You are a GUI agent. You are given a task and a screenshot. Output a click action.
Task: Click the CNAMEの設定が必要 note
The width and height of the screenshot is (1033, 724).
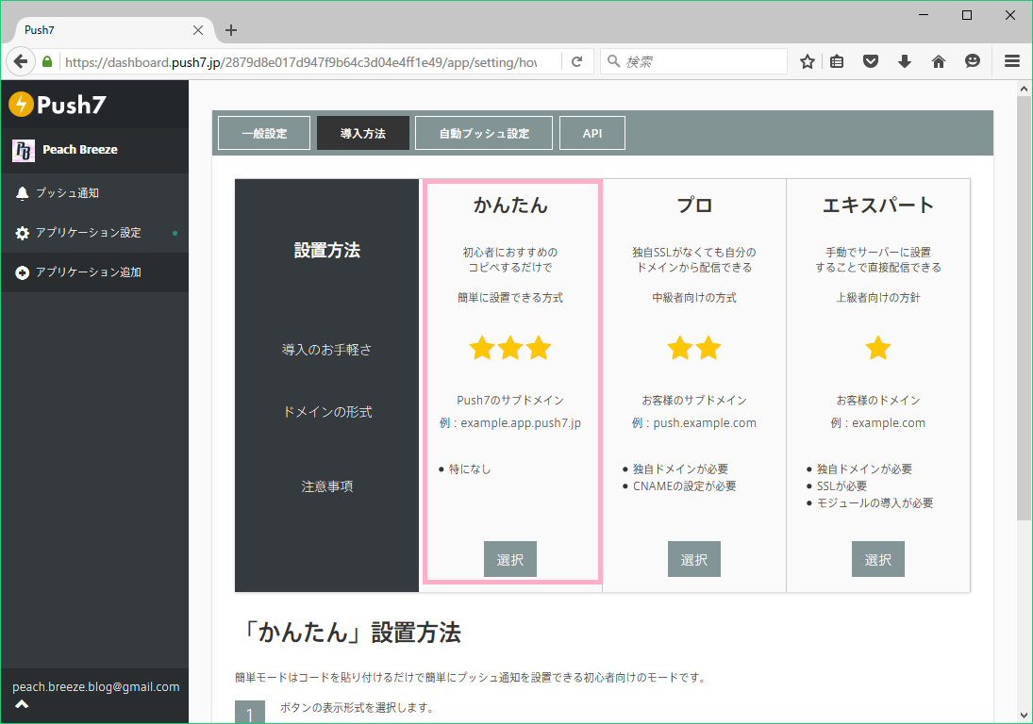click(685, 485)
